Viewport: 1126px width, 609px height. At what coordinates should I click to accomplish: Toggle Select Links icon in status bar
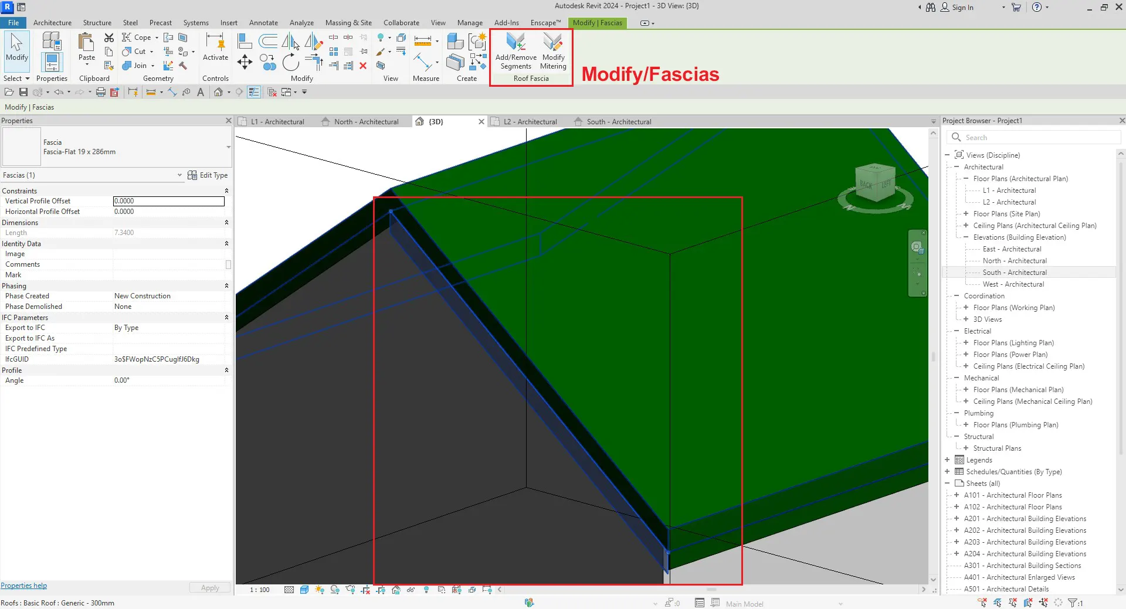(982, 603)
